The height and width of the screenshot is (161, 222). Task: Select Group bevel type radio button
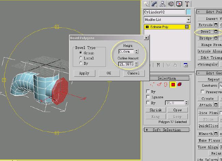81,53
